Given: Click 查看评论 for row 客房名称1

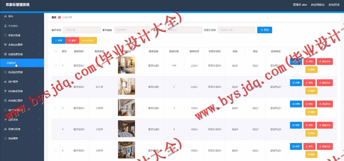Looking at the screenshot, I should tap(325, 62).
